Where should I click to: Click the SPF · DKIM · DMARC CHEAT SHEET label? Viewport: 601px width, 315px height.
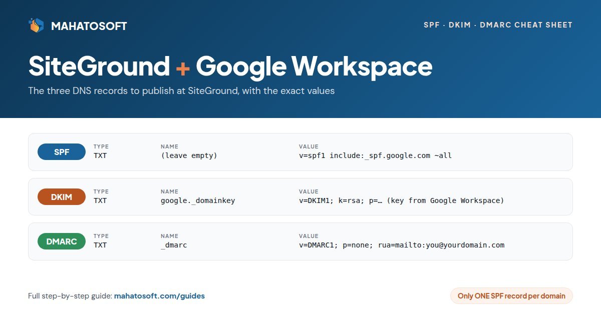tap(498, 25)
